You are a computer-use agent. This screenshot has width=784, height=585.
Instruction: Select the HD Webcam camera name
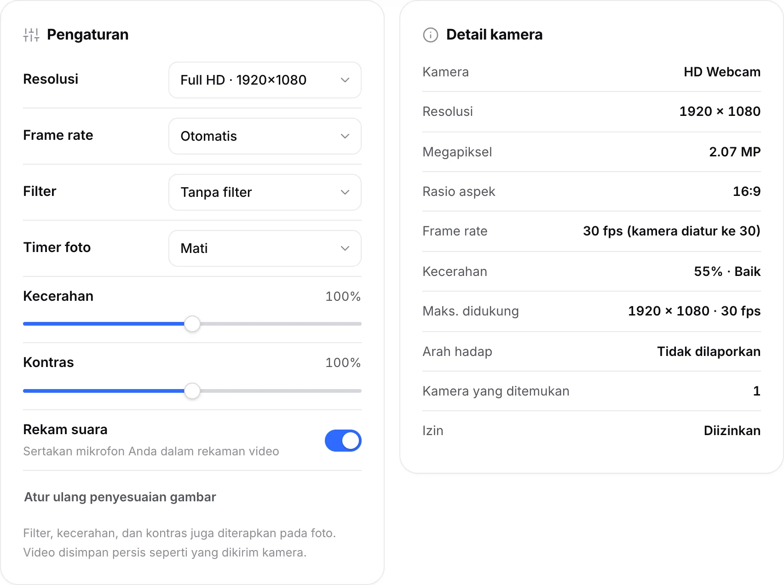coord(722,72)
